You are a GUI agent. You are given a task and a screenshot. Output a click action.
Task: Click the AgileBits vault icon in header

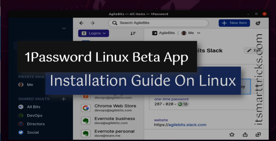(155, 33)
